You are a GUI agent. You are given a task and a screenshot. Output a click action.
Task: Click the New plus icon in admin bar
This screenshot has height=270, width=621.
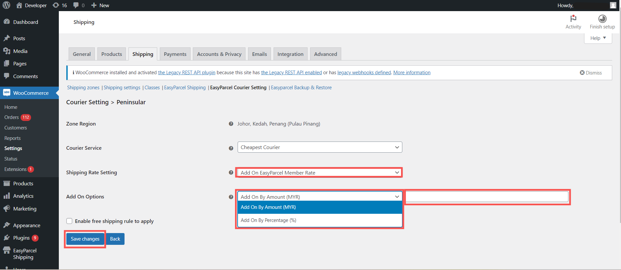tap(94, 5)
